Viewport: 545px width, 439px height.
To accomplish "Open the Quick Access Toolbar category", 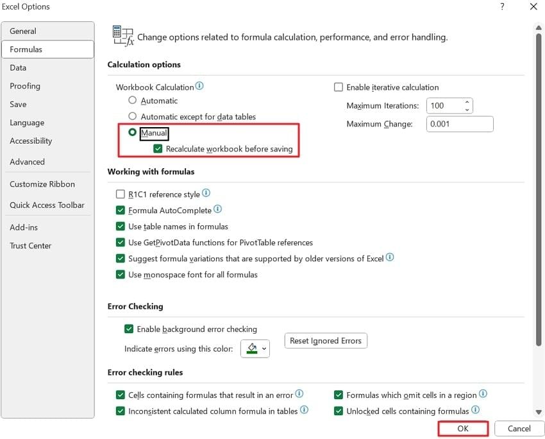I will [x=47, y=205].
